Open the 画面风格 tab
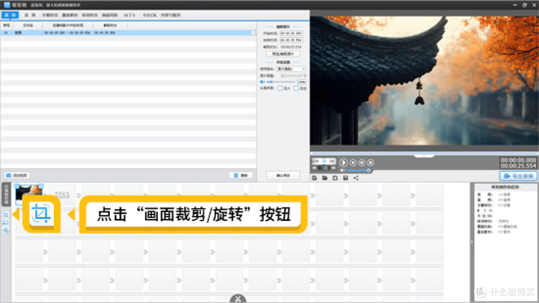This screenshot has height=303, width=539. (x=110, y=15)
